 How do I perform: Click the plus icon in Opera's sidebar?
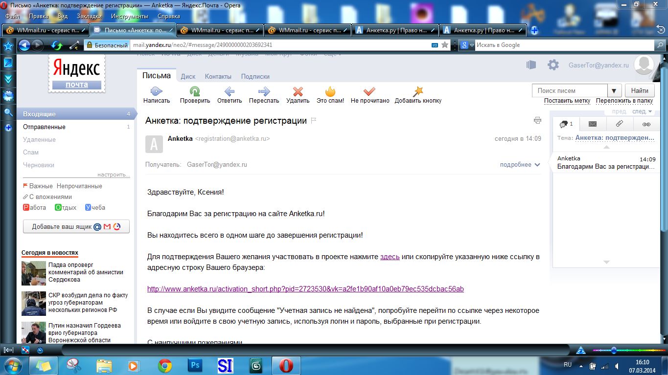pyautogui.click(x=8, y=128)
